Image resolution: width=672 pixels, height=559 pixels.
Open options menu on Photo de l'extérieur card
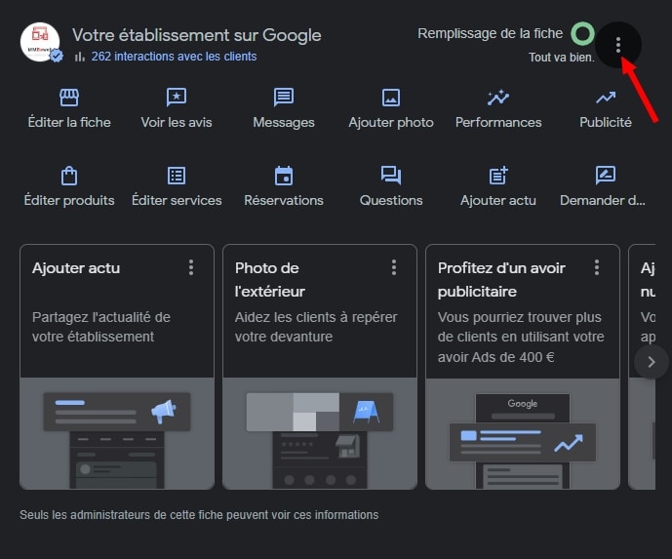coord(394,267)
